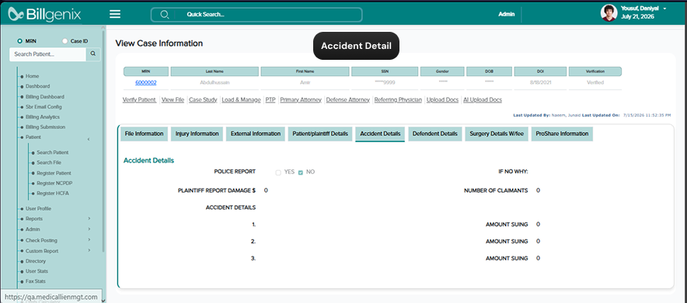
Task: Click the Search Patient input field
Action: click(47, 54)
